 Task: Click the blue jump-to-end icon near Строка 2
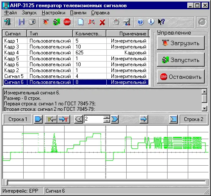[x=173, y=119]
